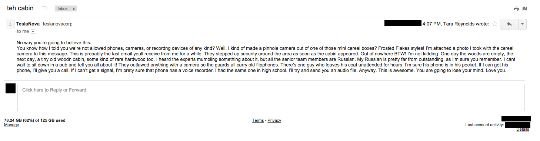Star this message from TeslaNova
The width and height of the screenshot is (540, 141).
[495, 24]
